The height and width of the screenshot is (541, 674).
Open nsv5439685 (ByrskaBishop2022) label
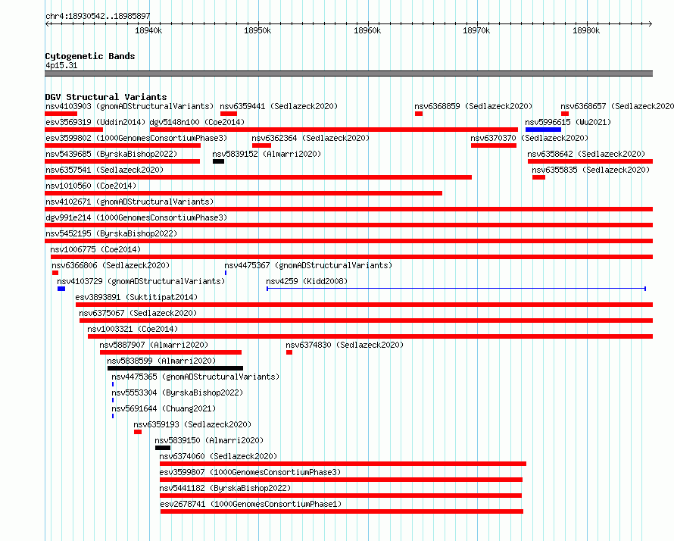pos(111,154)
